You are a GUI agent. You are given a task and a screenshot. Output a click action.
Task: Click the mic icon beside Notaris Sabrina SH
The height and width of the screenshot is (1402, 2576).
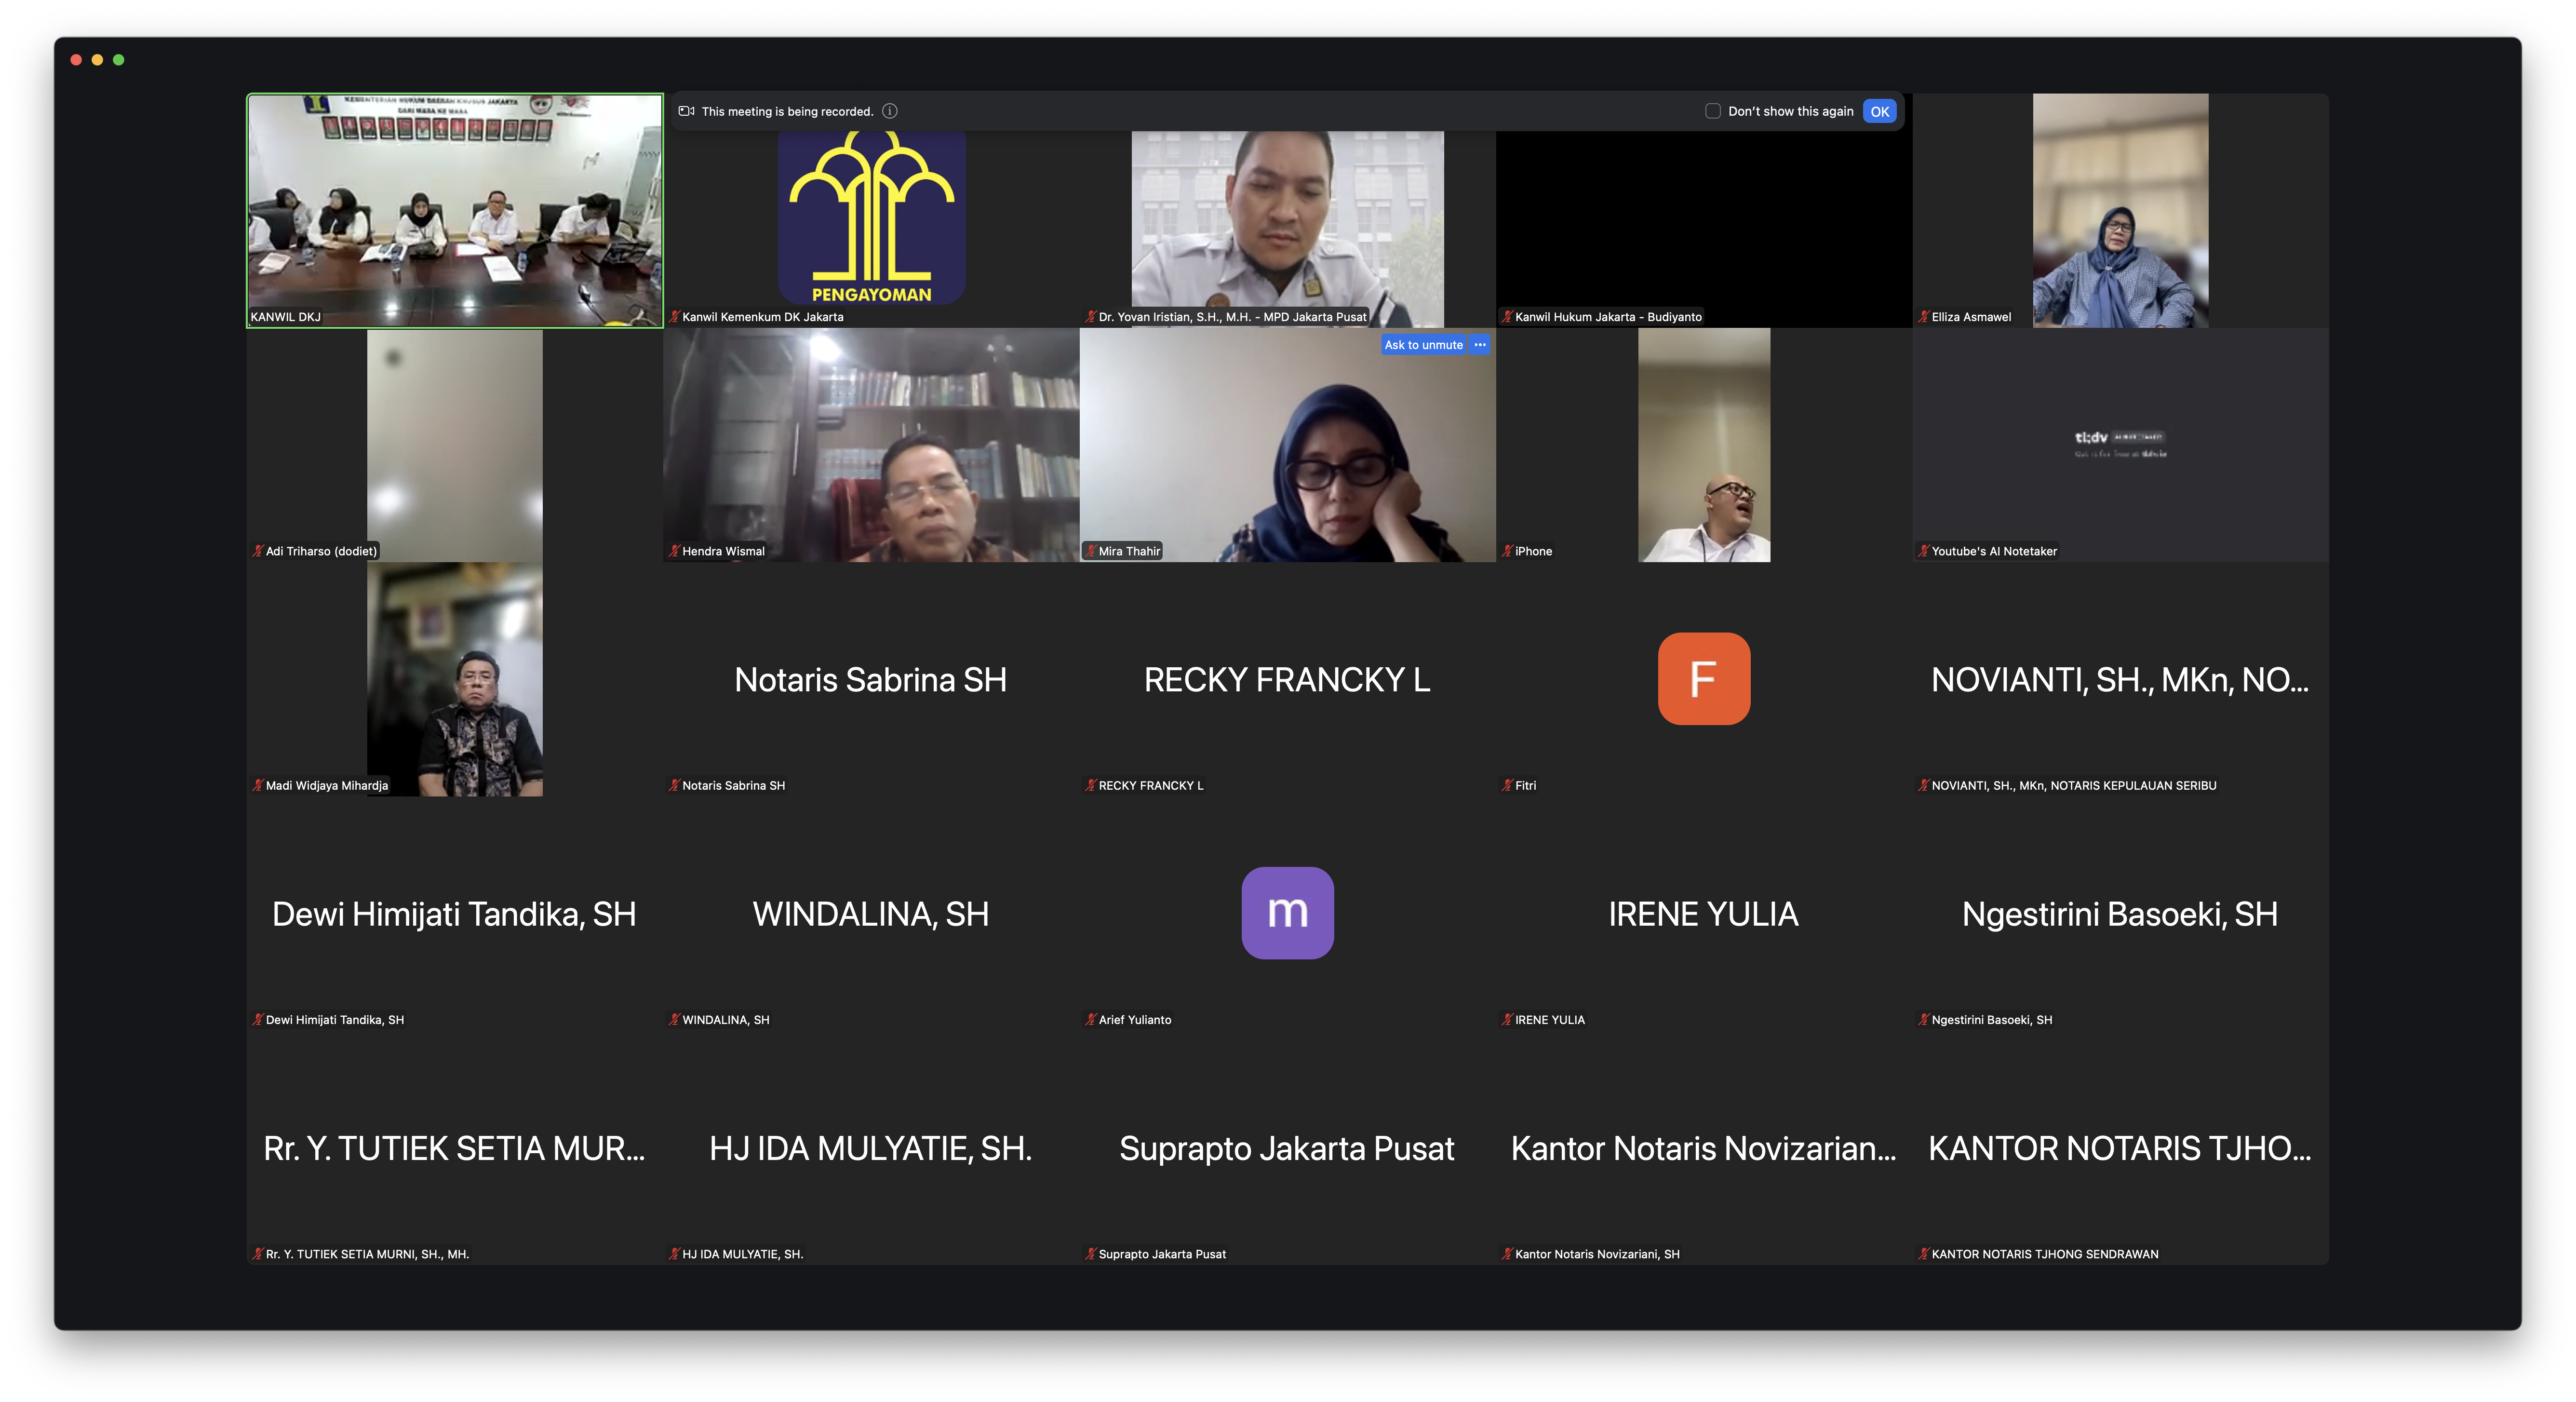pyautogui.click(x=674, y=785)
